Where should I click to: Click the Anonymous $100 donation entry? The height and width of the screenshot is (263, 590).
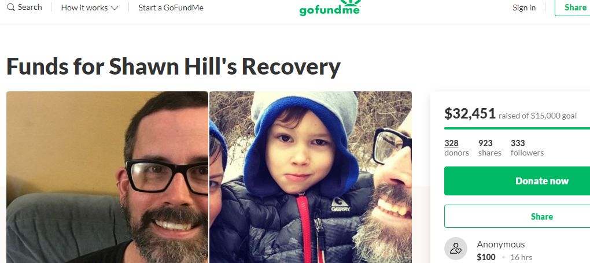tap(517, 251)
